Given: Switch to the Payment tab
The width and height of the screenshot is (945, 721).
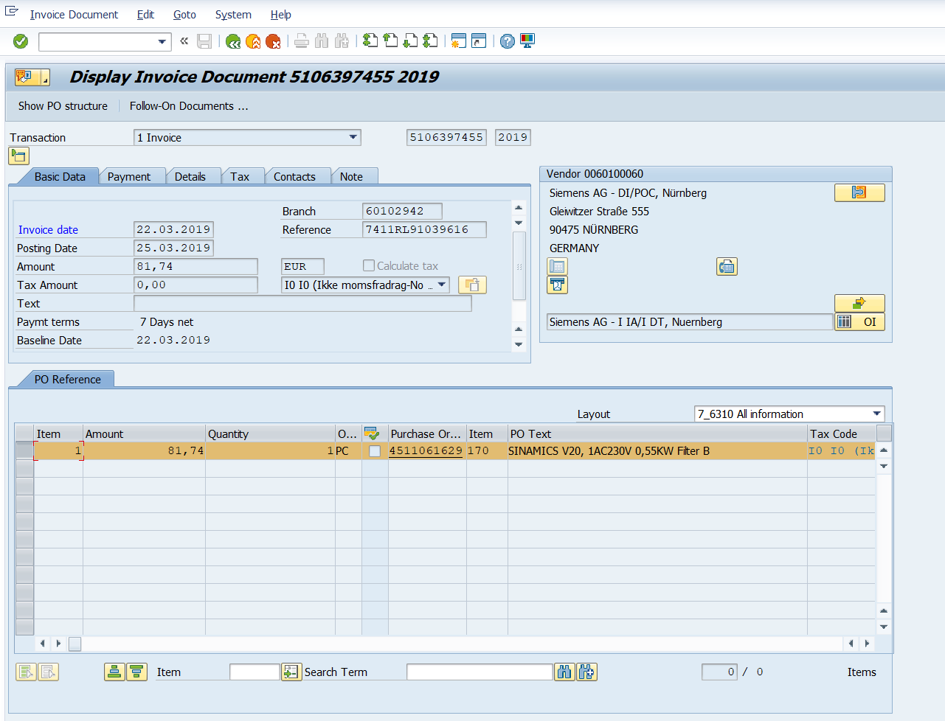Looking at the screenshot, I should click(x=129, y=177).
